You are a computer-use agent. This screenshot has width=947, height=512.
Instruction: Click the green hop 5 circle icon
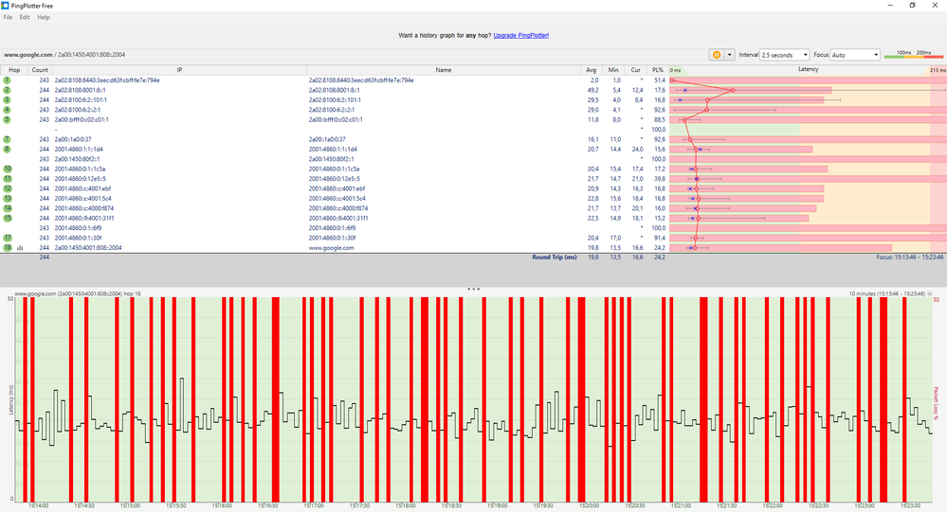click(x=7, y=120)
